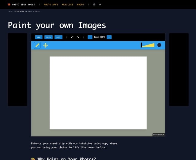This screenshot has height=160, width=196.
Task: Zoom out with the minus button
Action: (x=90, y=37)
